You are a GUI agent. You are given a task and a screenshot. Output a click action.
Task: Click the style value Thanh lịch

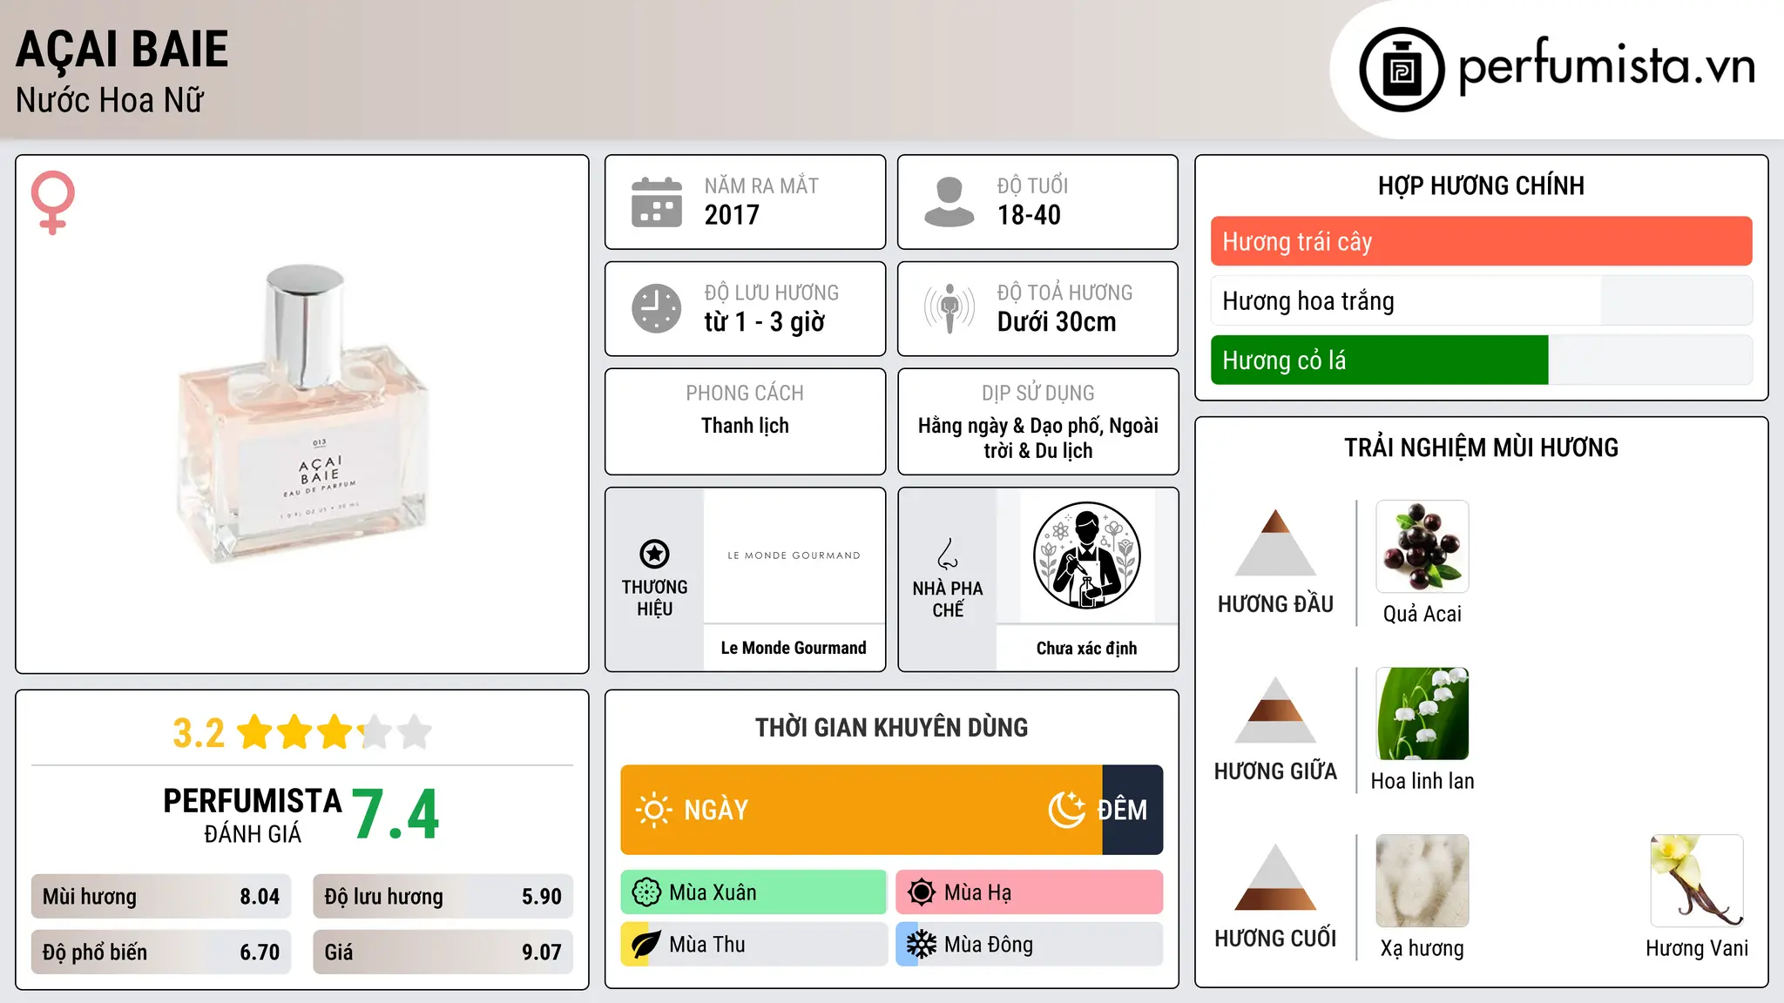pyautogui.click(x=745, y=426)
